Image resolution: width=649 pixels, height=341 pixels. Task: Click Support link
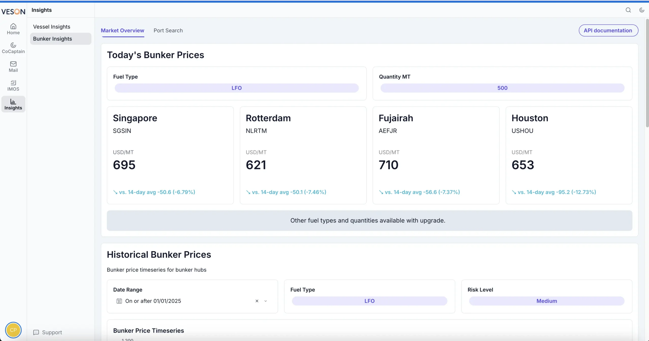click(x=52, y=332)
